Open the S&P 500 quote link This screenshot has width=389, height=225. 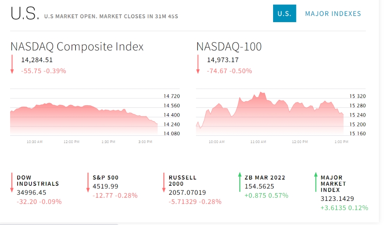click(x=105, y=178)
